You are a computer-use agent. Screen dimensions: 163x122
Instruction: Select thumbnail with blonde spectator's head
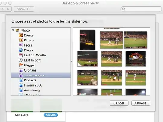click(x=88, y=78)
